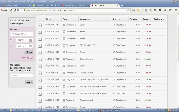Click the end date field 10/07/2016
Viewport: 179px width, 112px height.
23,46
